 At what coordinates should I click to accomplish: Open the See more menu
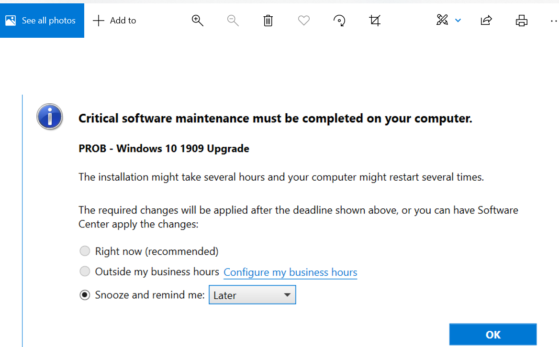554,20
